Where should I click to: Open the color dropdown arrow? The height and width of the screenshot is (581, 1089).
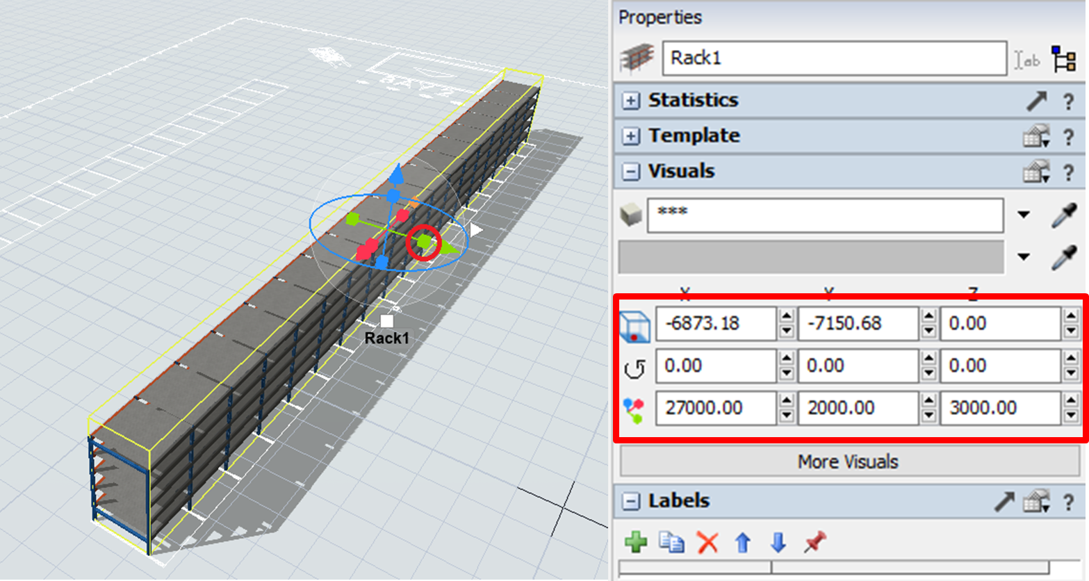[x=1023, y=257]
